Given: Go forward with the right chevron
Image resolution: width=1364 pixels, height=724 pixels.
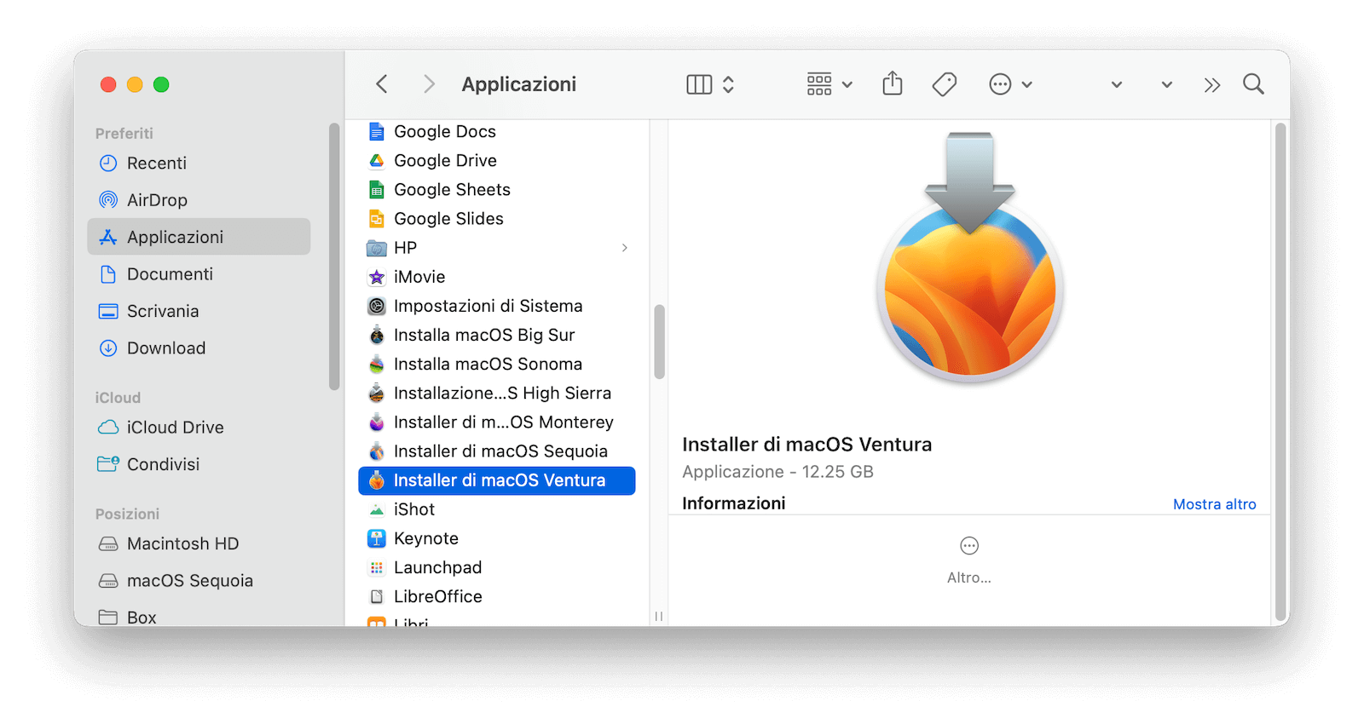Looking at the screenshot, I should (429, 84).
